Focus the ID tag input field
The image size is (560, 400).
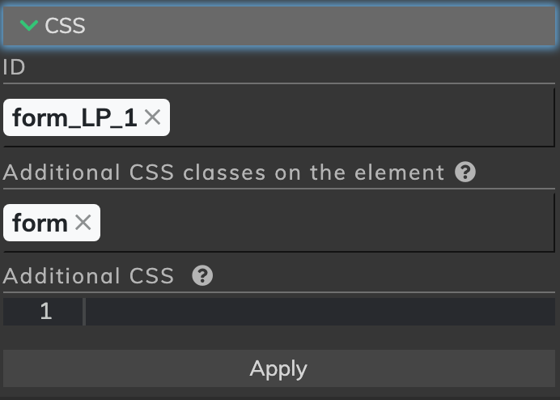coord(361,117)
